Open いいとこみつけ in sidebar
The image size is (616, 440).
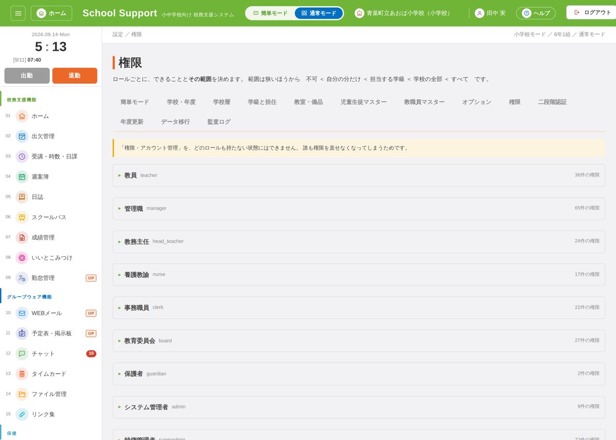pyautogui.click(x=51, y=258)
